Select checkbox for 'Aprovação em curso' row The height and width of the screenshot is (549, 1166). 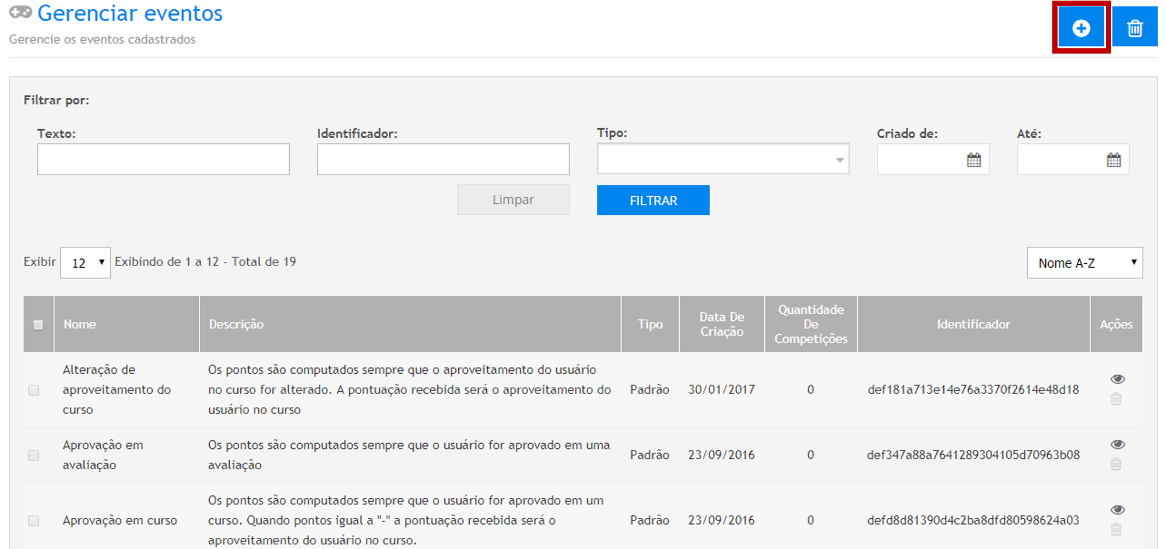click(34, 520)
